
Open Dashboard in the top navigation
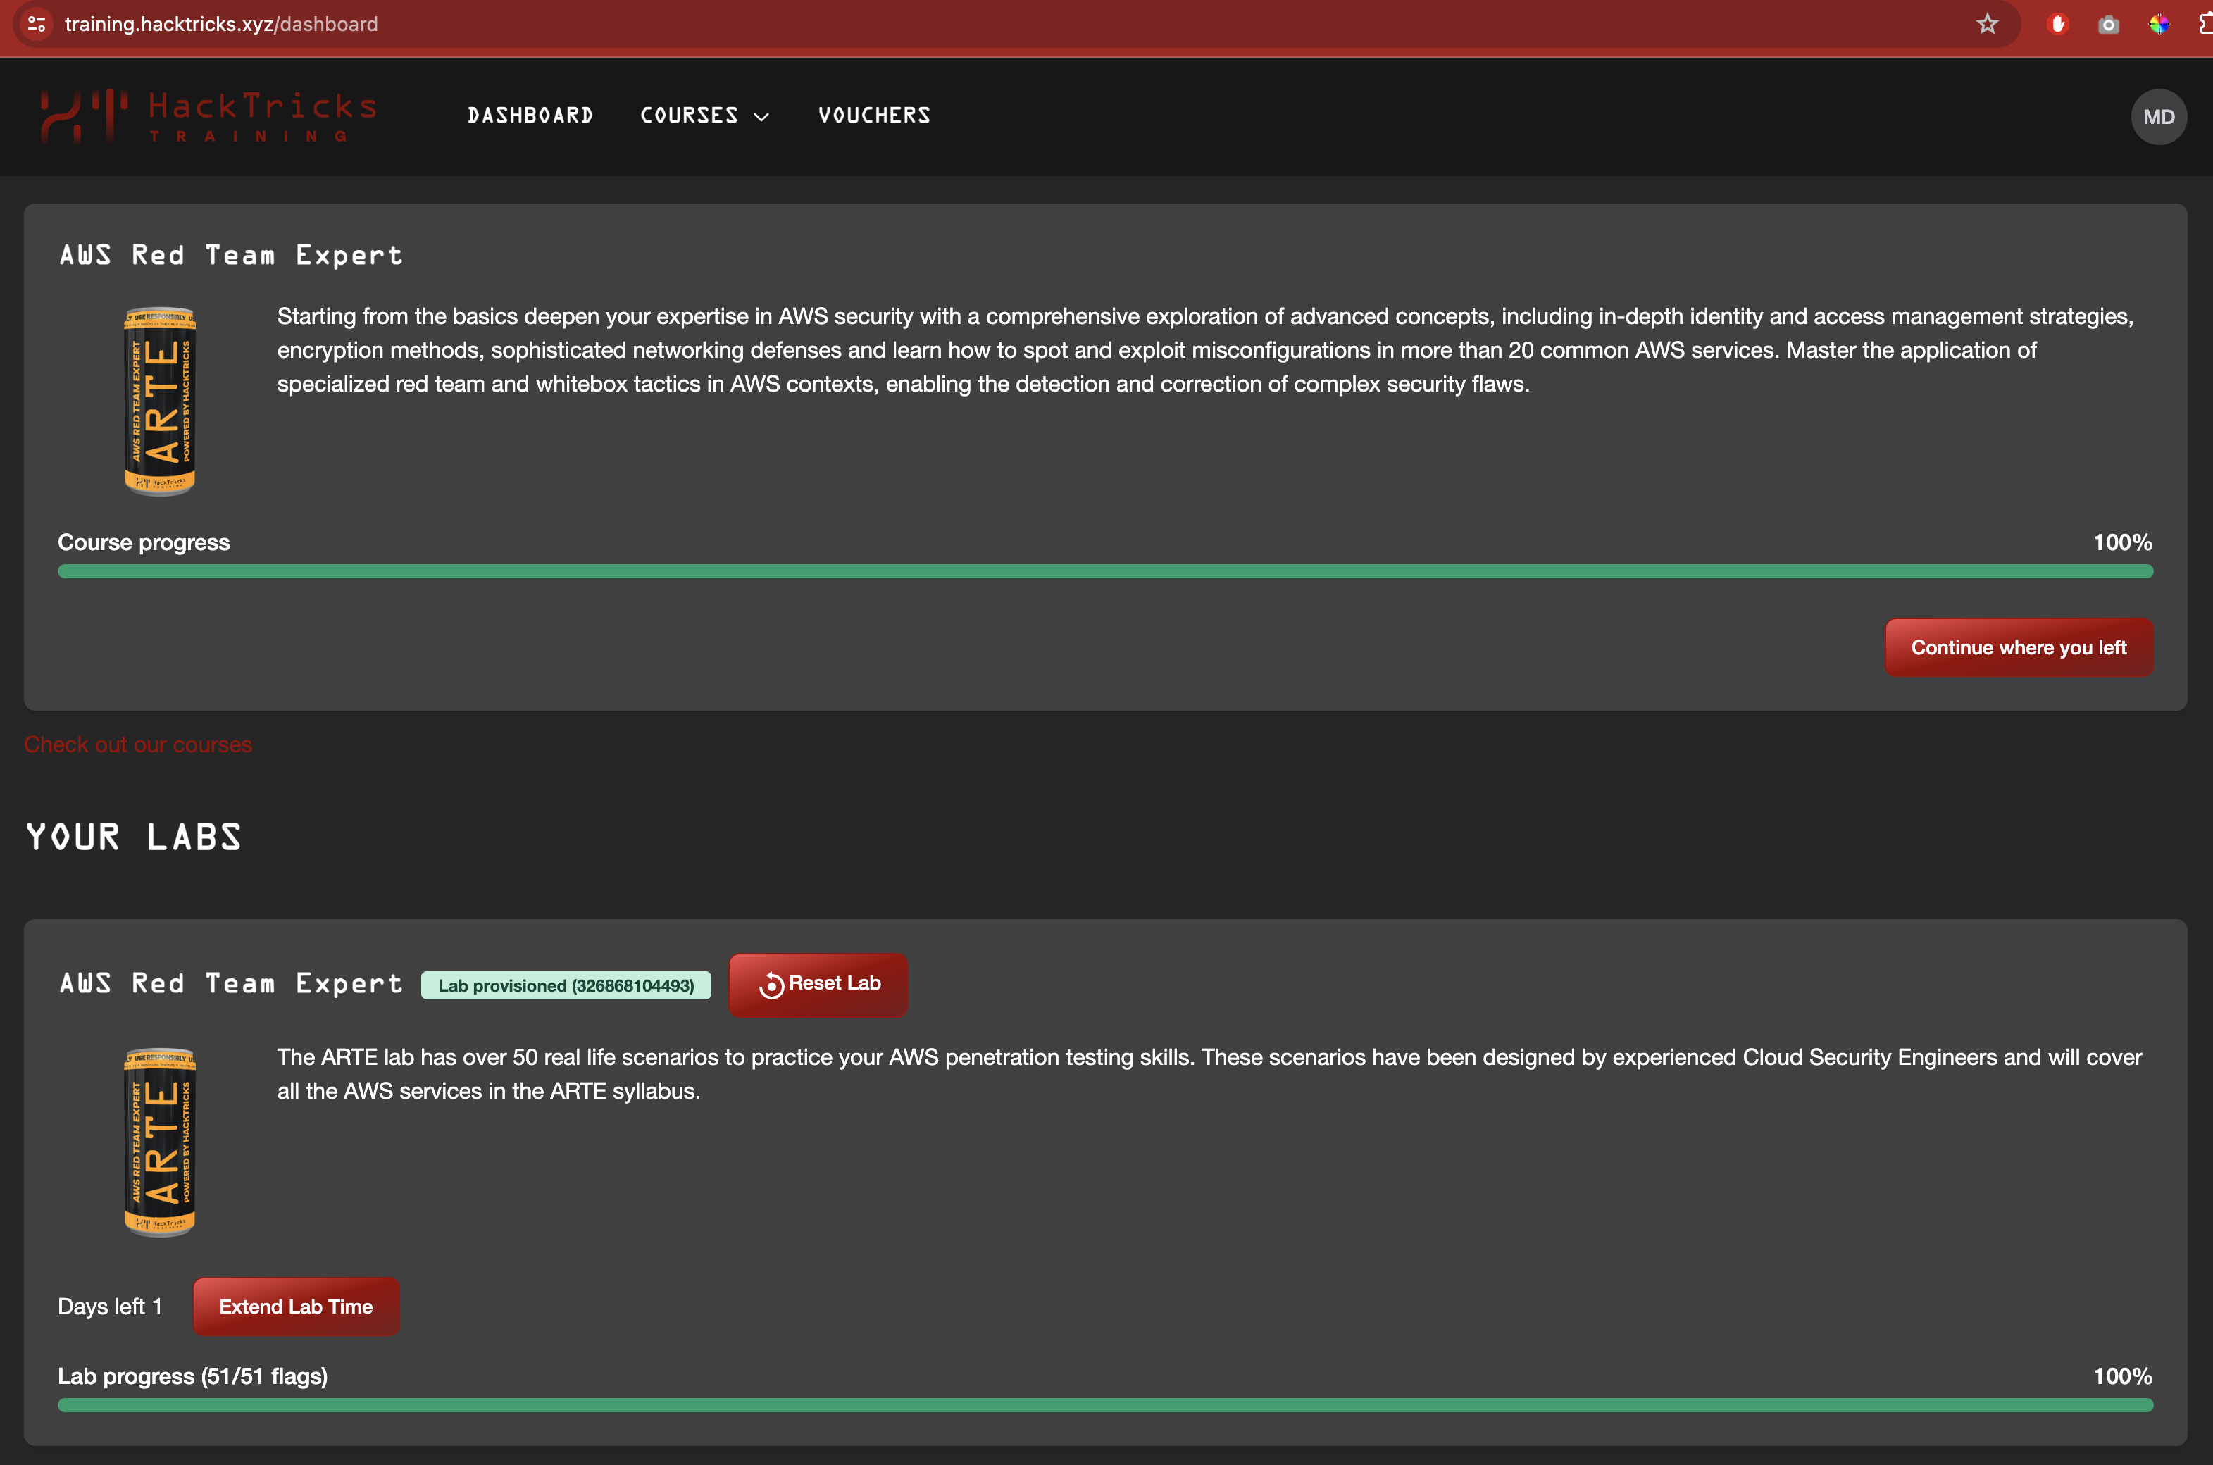(x=530, y=116)
